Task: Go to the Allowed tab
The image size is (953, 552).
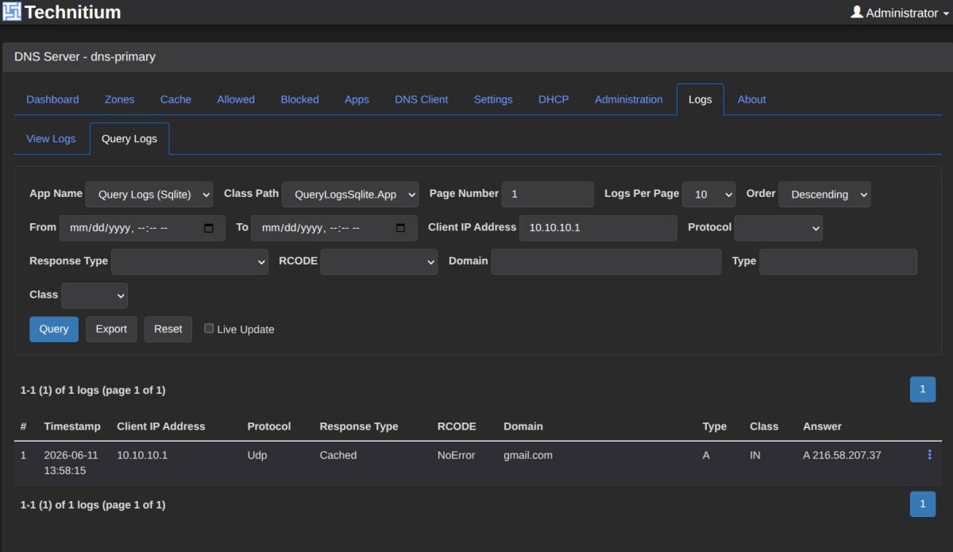Action: pos(236,99)
